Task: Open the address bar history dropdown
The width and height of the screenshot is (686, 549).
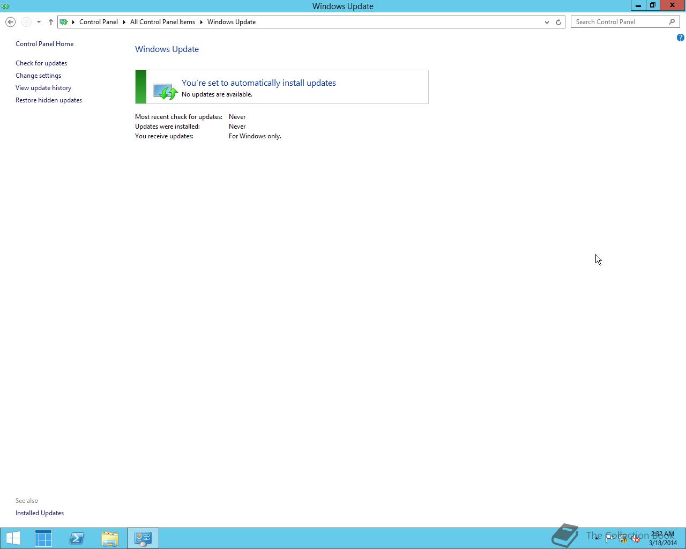Action: point(547,22)
